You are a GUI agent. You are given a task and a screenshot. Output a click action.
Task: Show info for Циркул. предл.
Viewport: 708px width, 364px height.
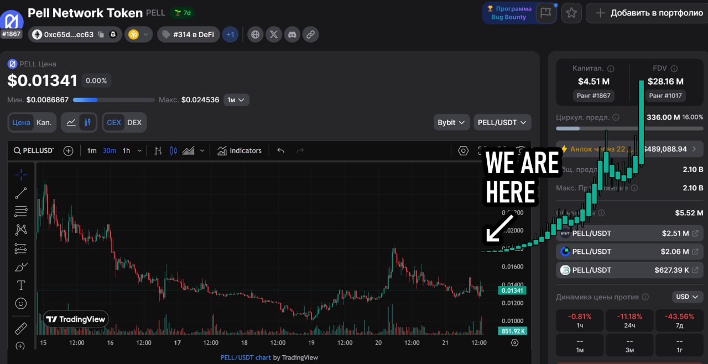click(616, 117)
